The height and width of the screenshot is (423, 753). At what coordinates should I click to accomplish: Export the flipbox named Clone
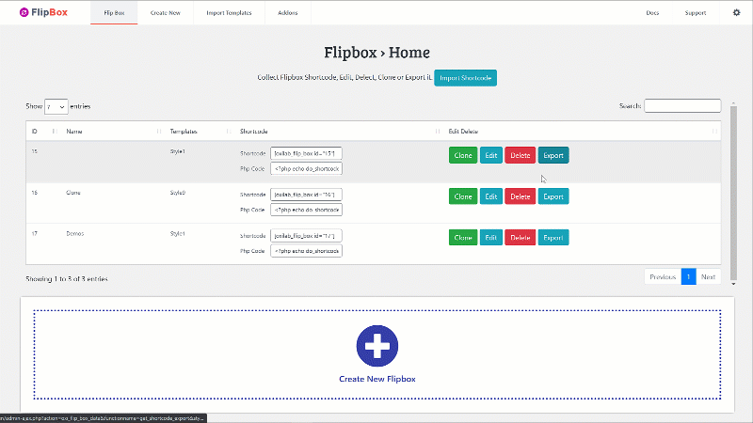pos(553,196)
